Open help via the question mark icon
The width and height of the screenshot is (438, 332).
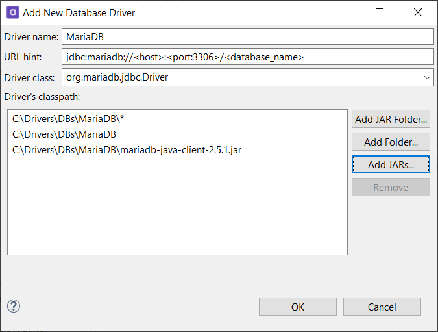(x=14, y=306)
